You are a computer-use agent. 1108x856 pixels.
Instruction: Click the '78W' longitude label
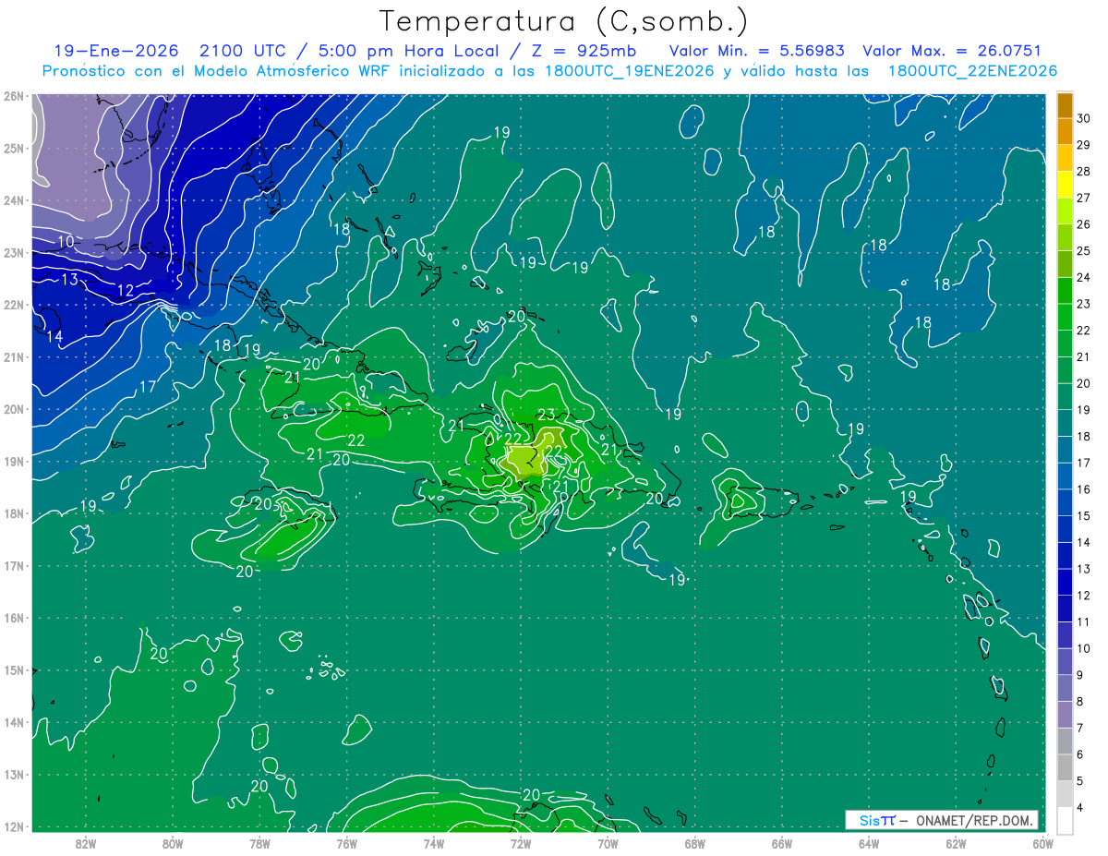pyautogui.click(x=259, y=843)
